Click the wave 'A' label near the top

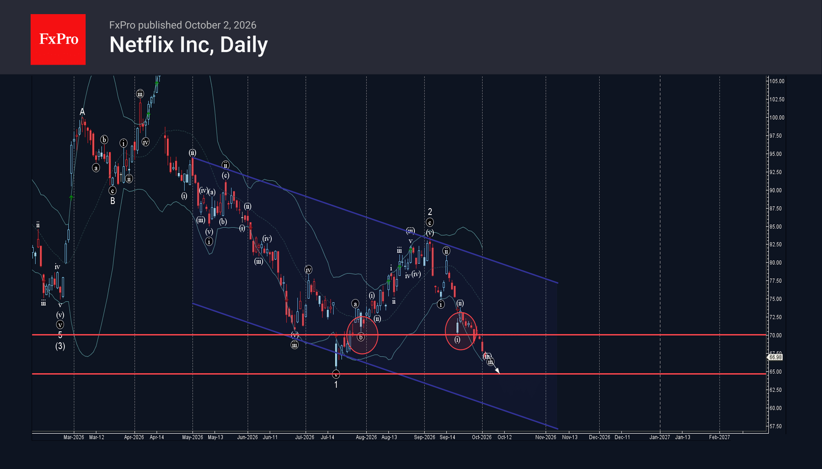[82, 112]
